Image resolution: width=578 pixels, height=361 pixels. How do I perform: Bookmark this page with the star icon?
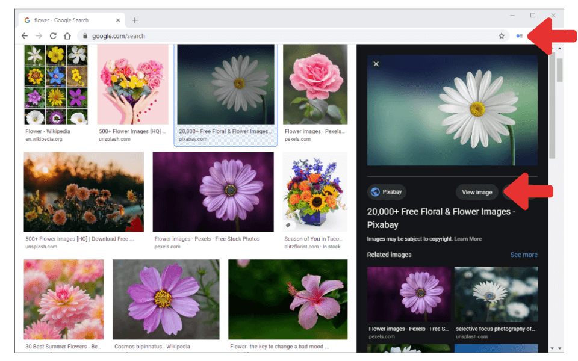coord(502,35)
